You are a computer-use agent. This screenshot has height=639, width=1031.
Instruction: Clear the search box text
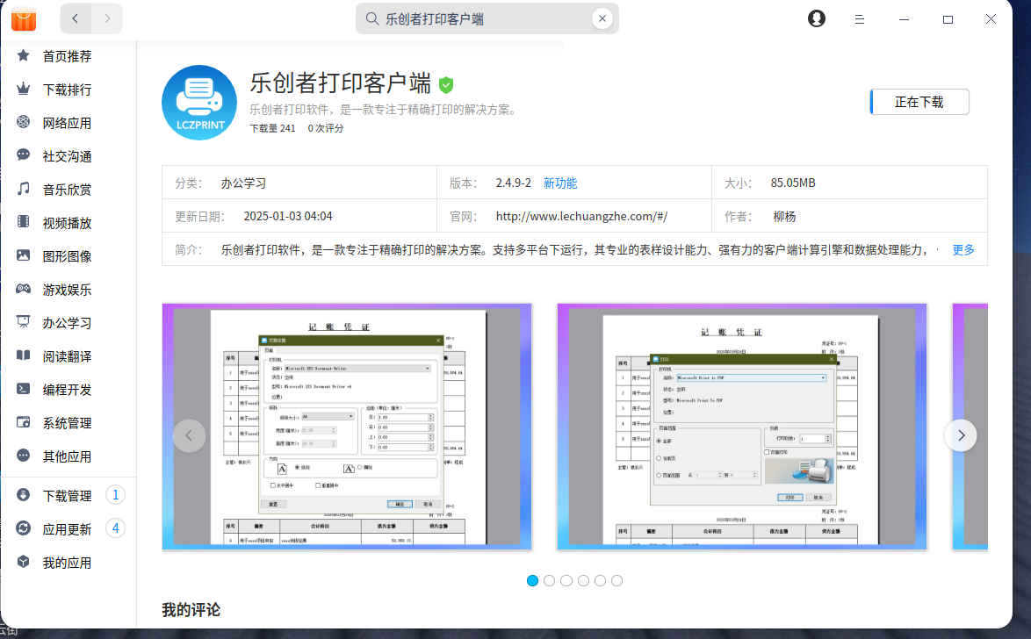(602, 18)
